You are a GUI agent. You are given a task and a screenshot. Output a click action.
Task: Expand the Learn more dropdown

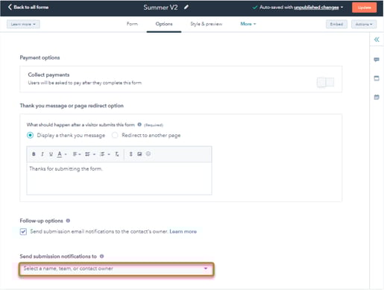coord(23,24)
